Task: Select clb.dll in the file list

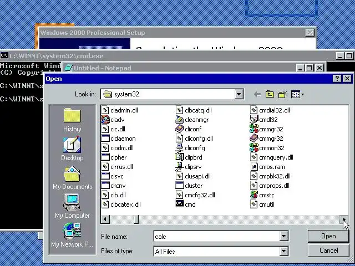Action: pyautogui.click(x=113, y=195)
